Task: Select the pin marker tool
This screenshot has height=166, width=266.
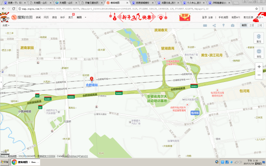Action: coord(223,25)
